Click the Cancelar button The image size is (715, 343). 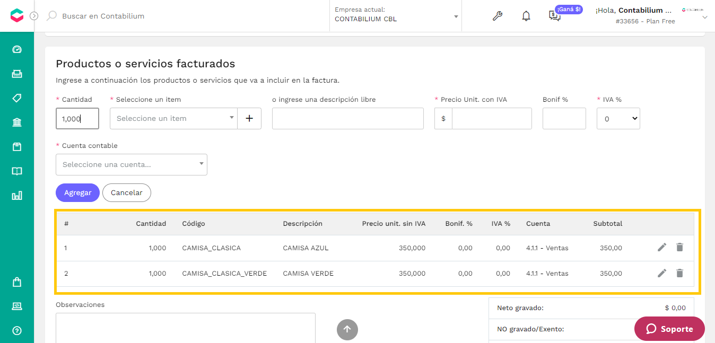[127, 192]
